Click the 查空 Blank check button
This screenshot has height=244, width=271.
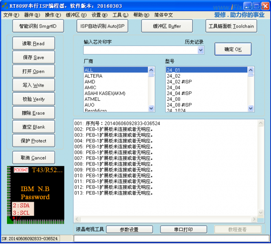tap(34, 127)
